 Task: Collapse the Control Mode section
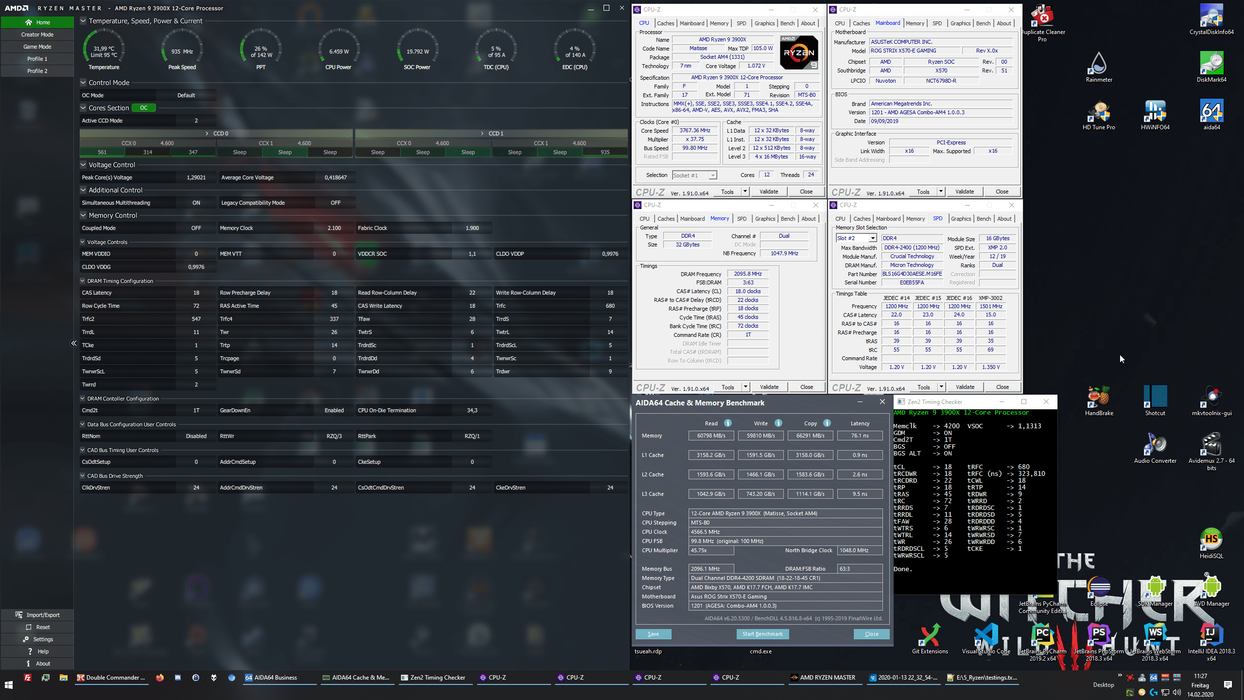pyautogui.click(x=83, y=83)
